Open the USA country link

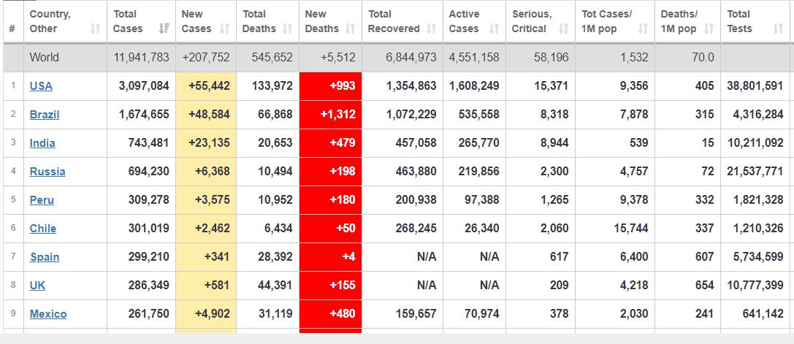(x=41, y=86)
